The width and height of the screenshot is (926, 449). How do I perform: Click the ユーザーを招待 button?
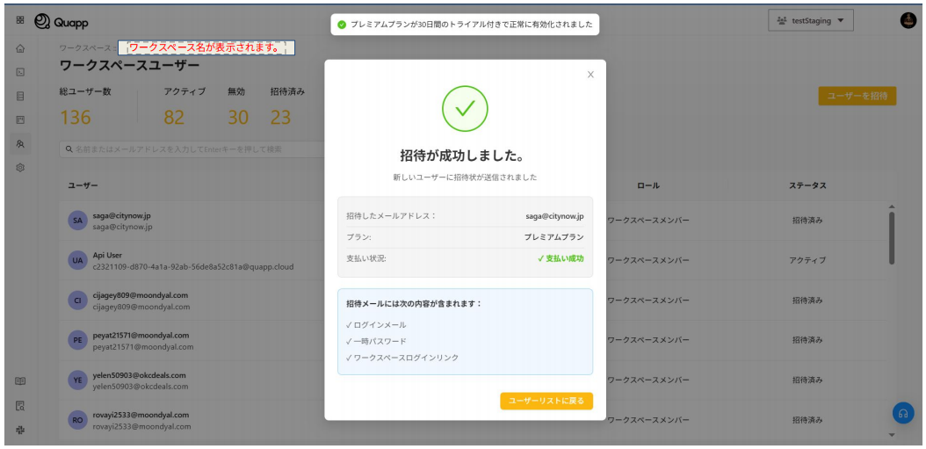tap(857, 96)
